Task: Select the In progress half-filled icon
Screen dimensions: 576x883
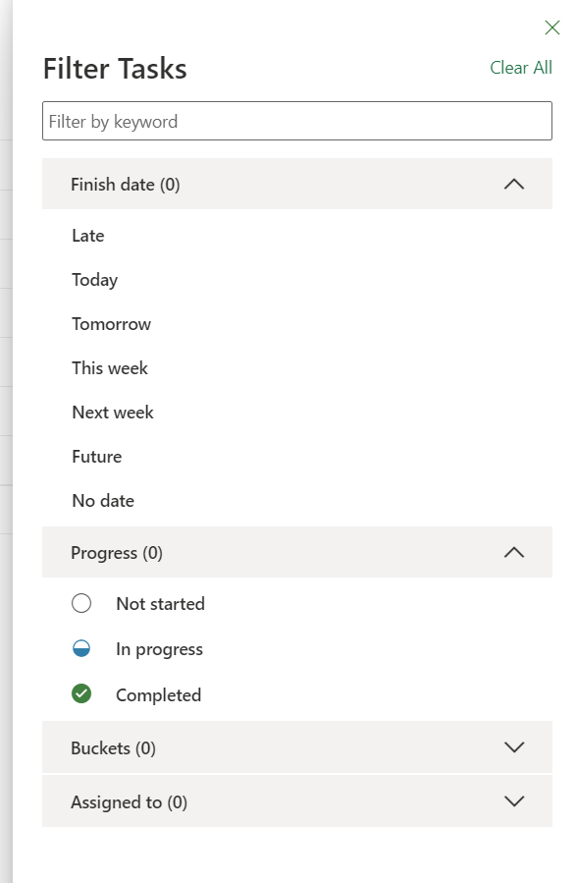Action: click(x=81, y=648)
